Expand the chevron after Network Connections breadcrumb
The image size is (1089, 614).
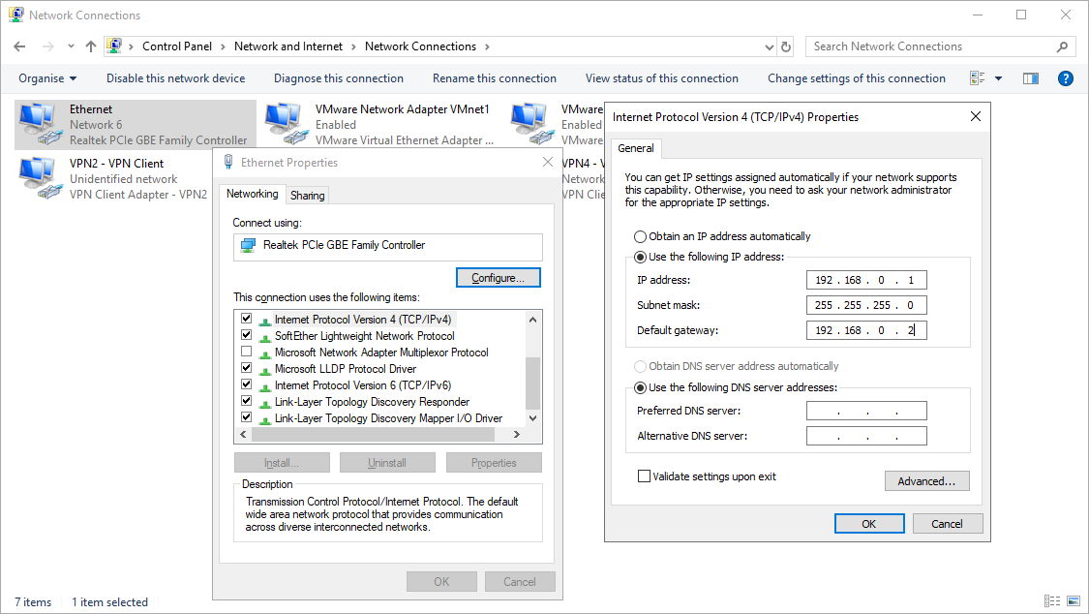tap(487, 46)
